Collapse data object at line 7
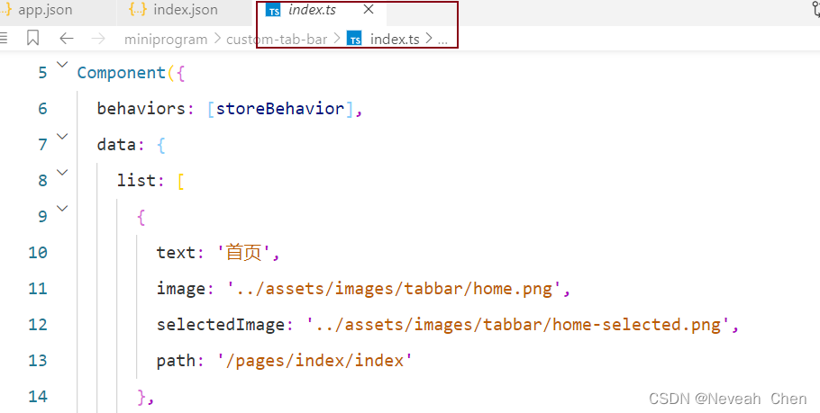This screenshot has height=413, width=820. pyautogui.click(x=62, y=137)
